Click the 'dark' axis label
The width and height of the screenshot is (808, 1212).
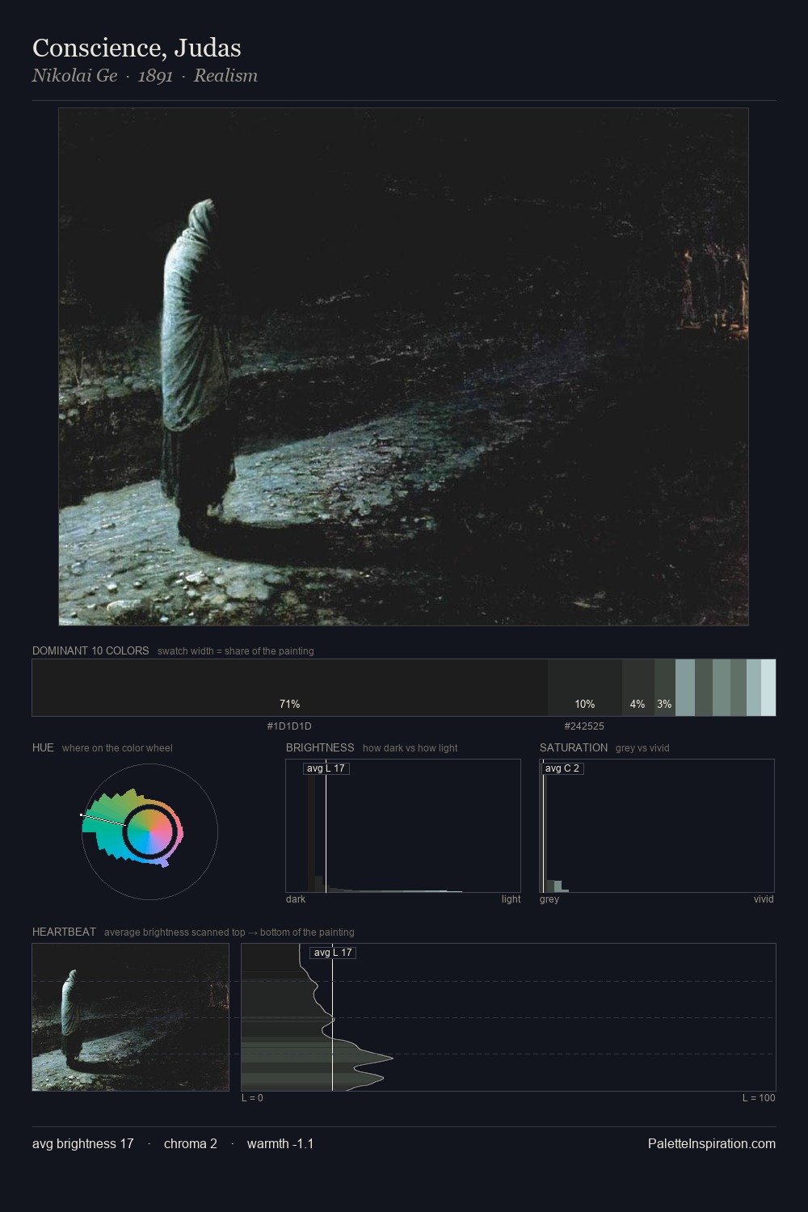click(296, 899)
